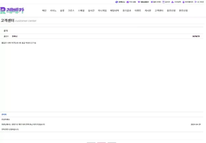
Task: Click the user level badge icon
Action: (116, 2)
